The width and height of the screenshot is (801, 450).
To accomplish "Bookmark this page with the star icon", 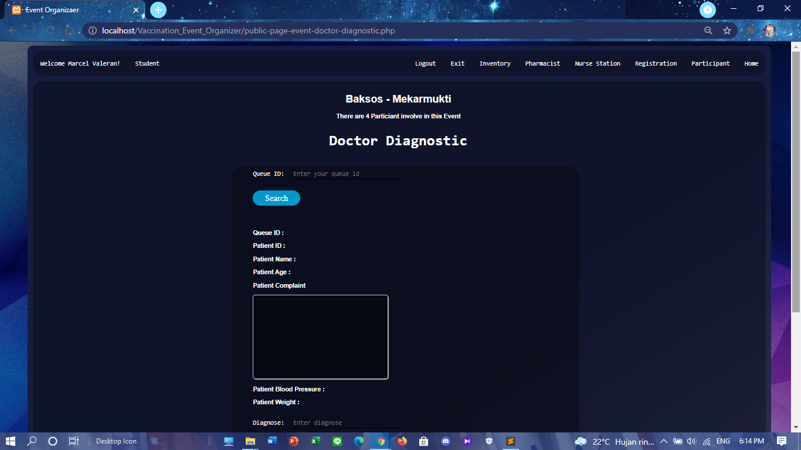I will coord(727,30).
